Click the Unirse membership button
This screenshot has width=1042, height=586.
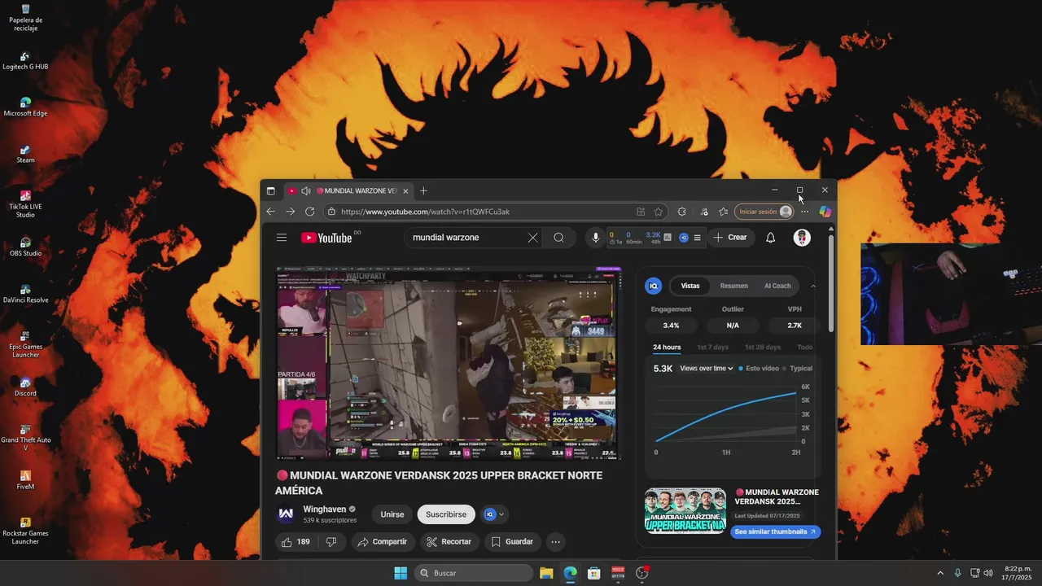pyautogui.click(x=392, y=514)
